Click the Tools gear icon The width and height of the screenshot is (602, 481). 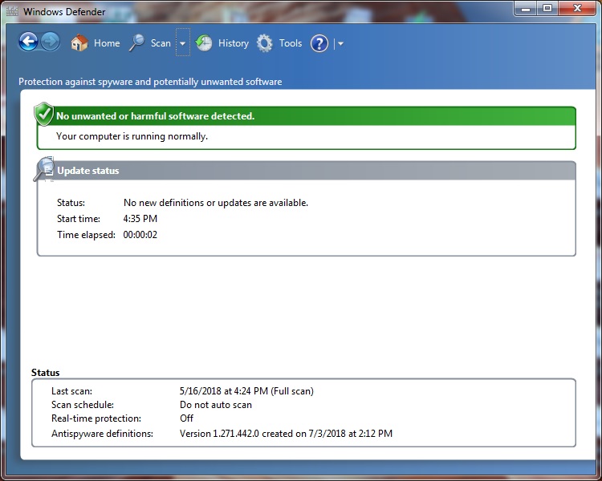coord(265,43)
